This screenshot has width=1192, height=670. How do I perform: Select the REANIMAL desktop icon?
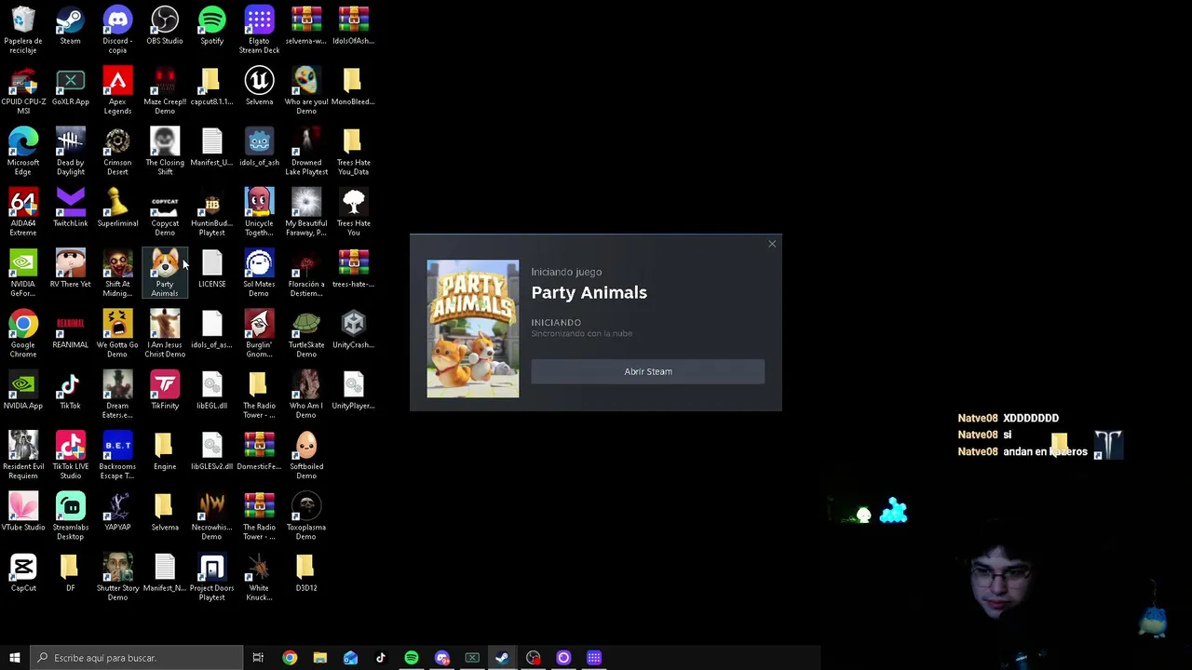[70, 329]
